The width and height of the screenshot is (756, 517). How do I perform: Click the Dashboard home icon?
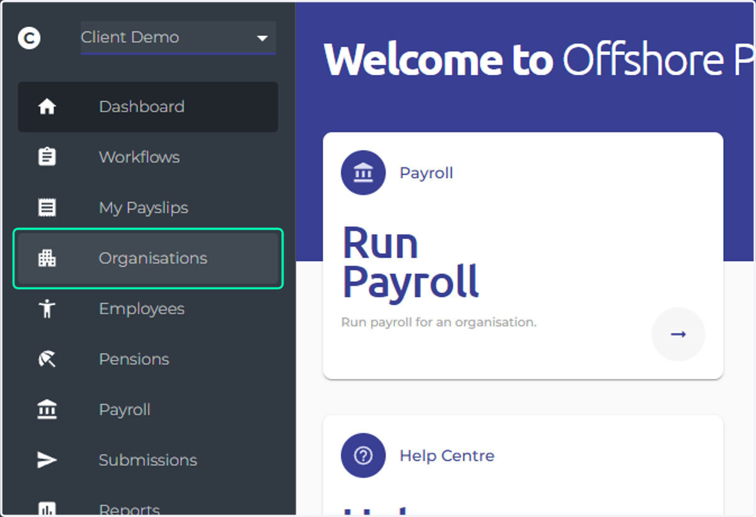pyautogui.click(x=47, y=107)
